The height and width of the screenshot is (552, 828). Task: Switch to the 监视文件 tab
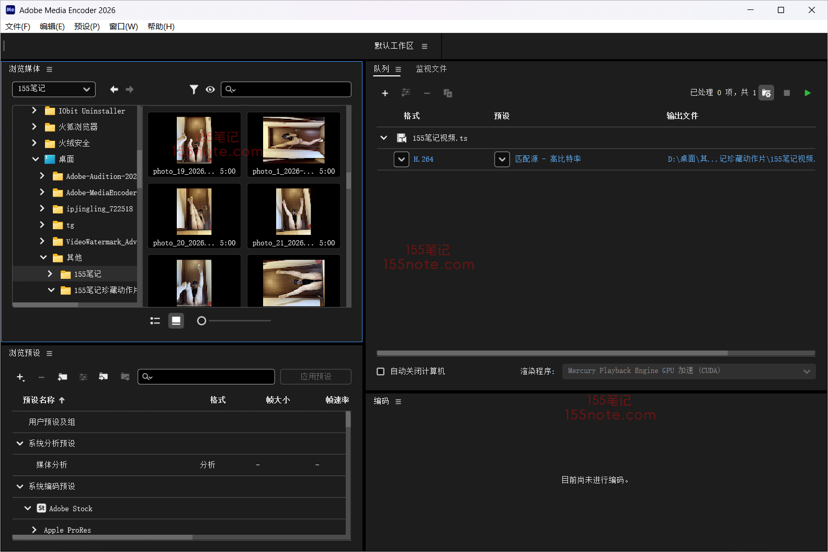[x=431, y=69]
